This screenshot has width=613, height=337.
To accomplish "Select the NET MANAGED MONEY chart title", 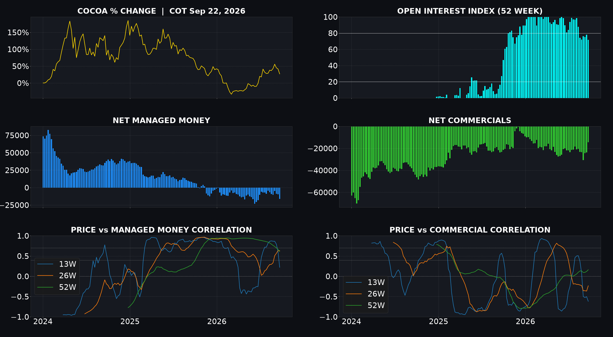I will coord(161,121).
